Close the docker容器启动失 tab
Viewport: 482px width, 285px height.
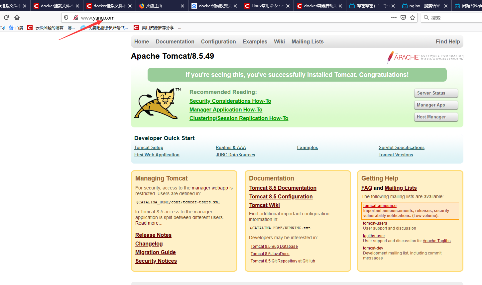point(340,6)
